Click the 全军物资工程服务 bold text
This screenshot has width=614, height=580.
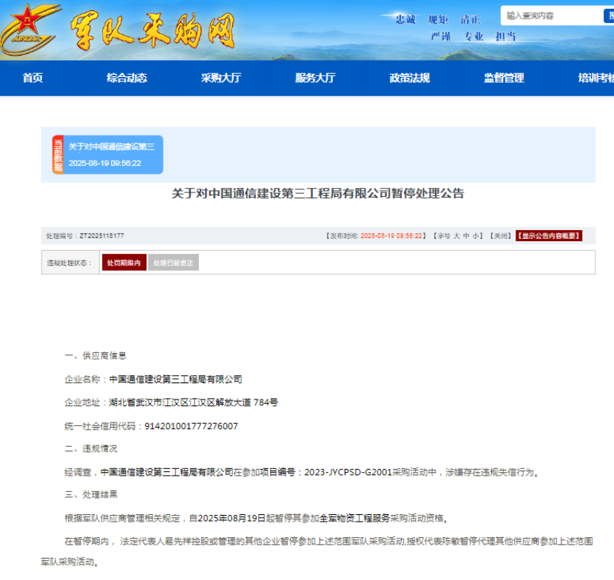coord(355,518)
